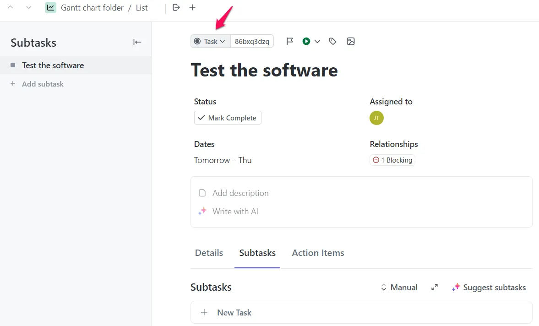The width and height of the screenshot is (539, 326).
Task: Collapse the Subtasks sidebar panel
Action: pos(137,42)
